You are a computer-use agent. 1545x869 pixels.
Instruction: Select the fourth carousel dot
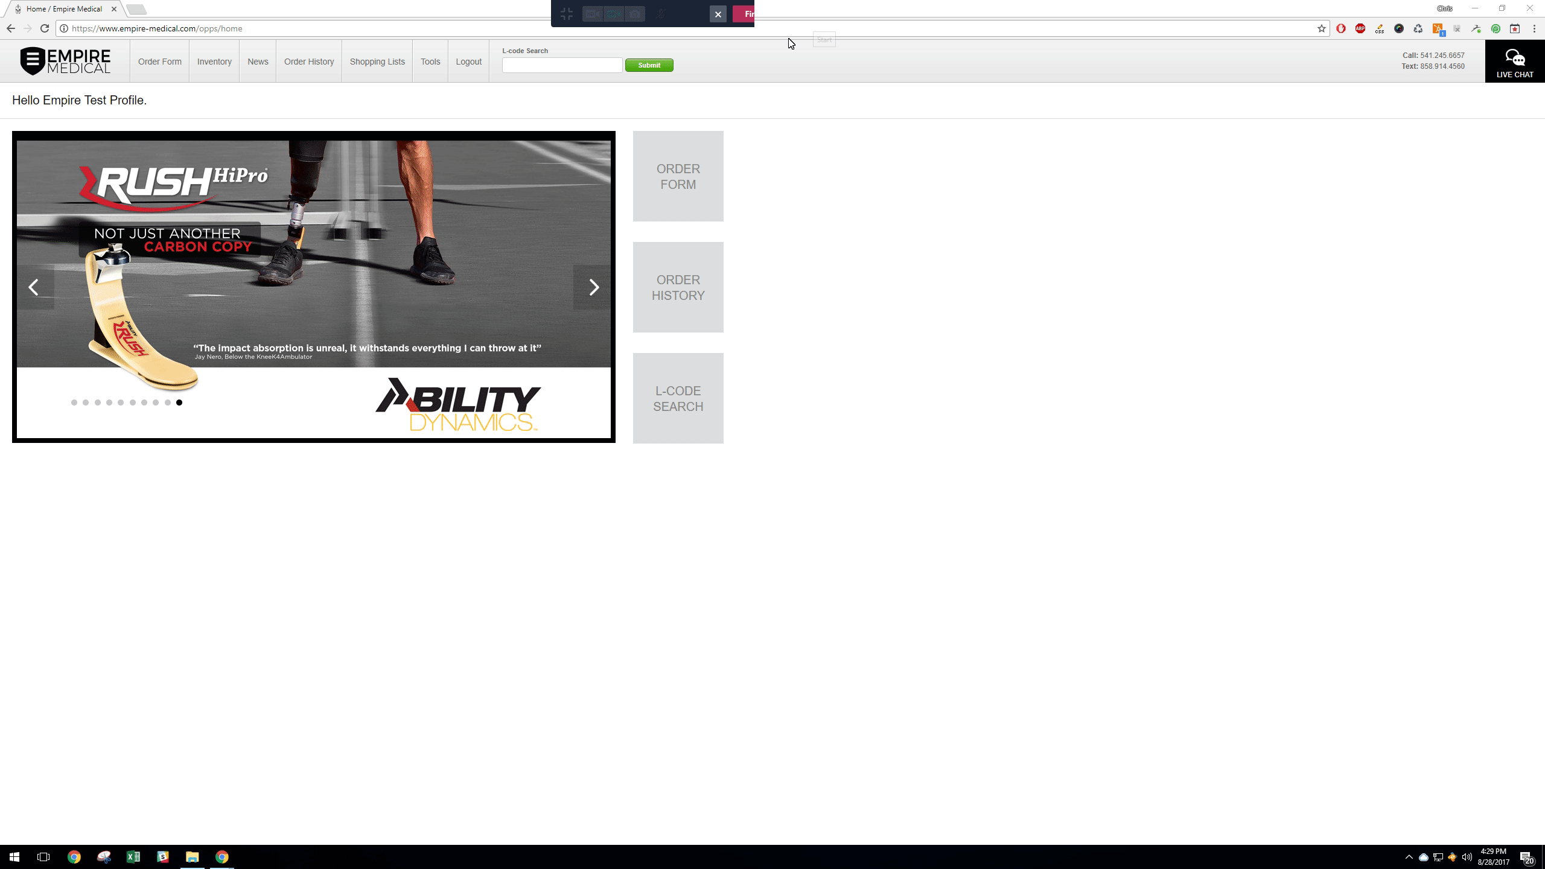(x=109, y=403)
